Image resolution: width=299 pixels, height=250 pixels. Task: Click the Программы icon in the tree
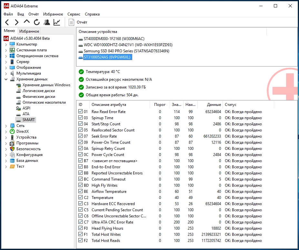pos(12,143)
